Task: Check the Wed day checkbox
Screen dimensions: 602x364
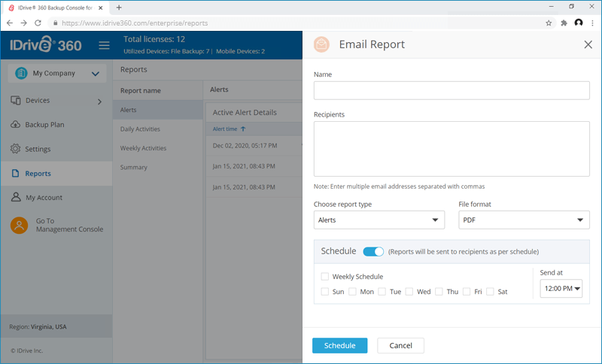Action: pyautogui.click(x=409, y=292)
